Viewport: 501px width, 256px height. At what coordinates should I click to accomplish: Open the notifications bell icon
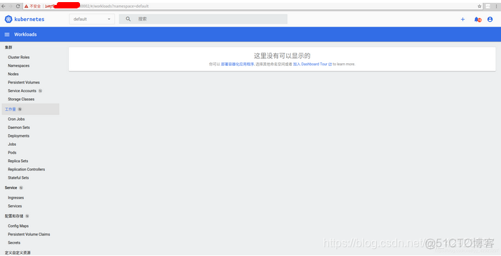point(477,20)
